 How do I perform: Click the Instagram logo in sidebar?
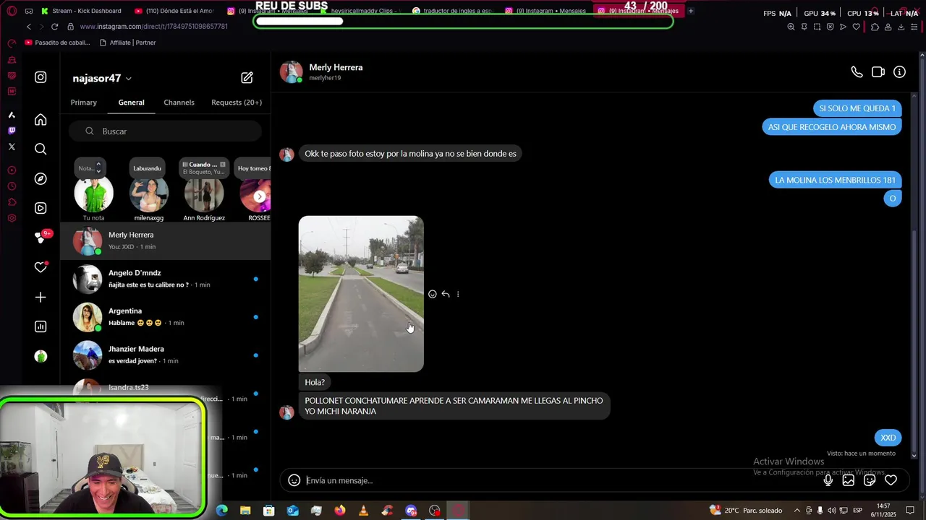coord(41,77)
